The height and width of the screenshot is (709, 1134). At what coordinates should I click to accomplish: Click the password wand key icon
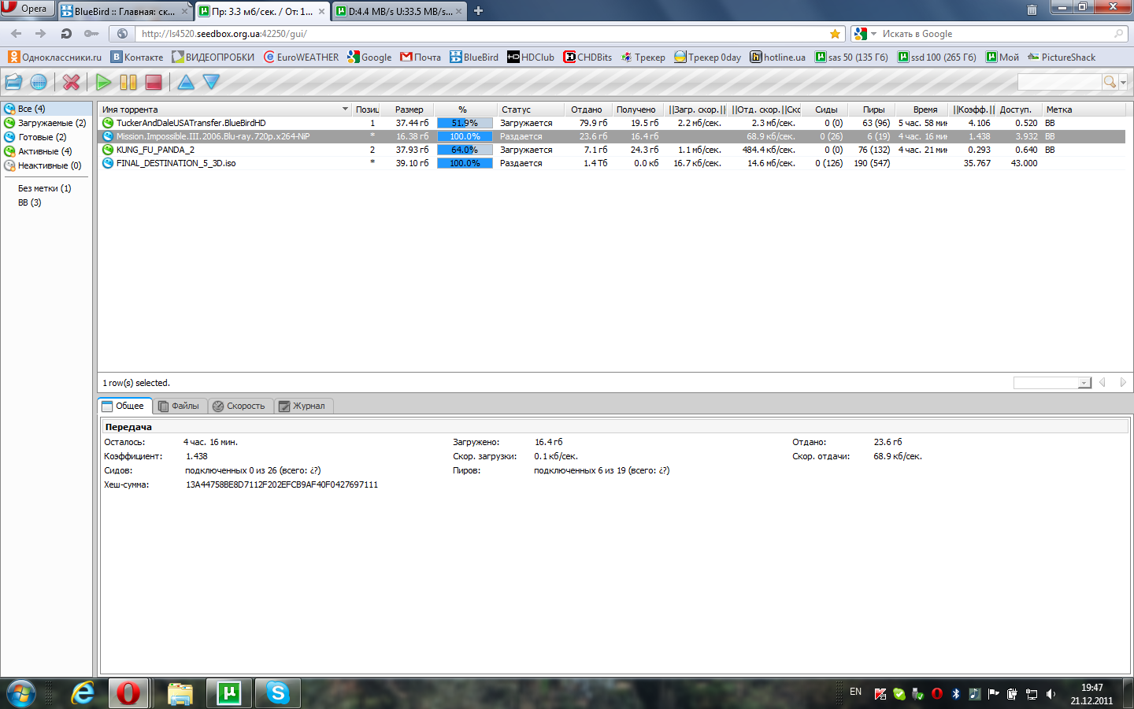[91, 34]
